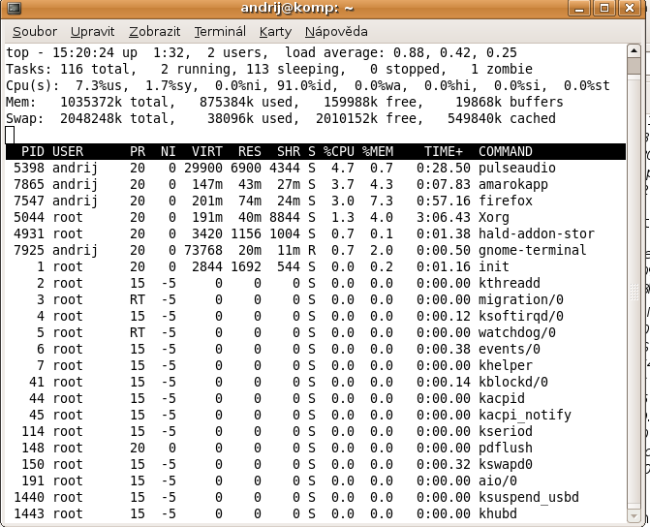
Task: Click the aio/0 command text
Action: 498,480
